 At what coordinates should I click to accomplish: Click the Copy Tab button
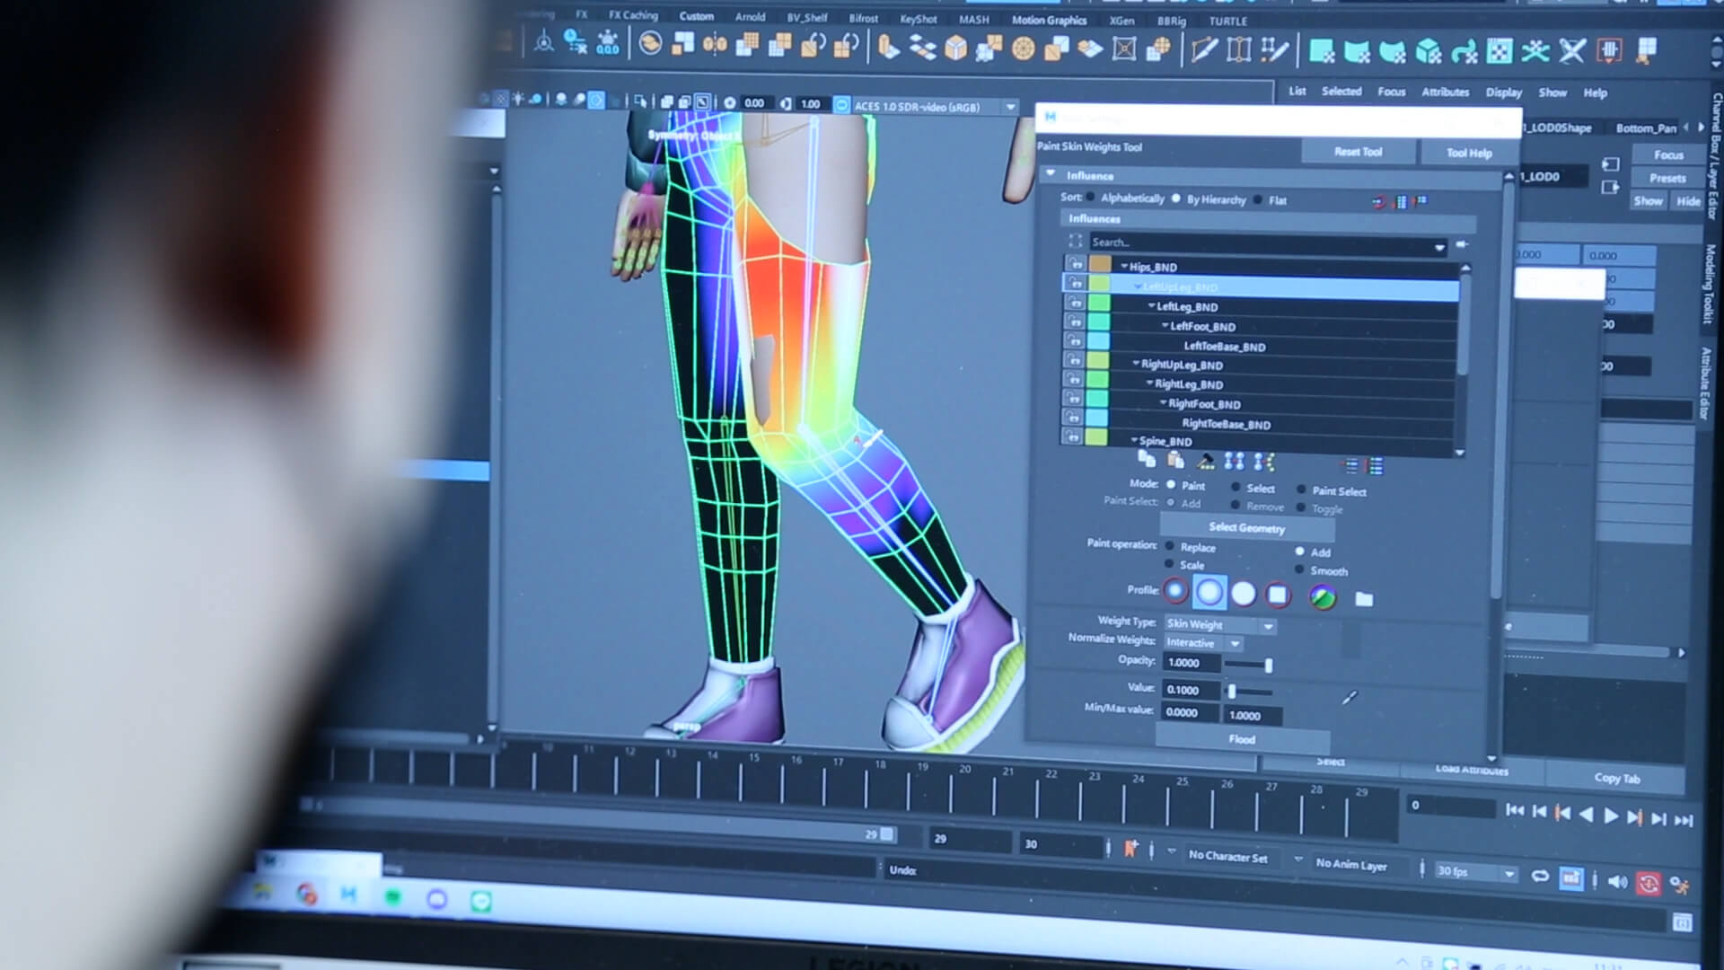1616,778
